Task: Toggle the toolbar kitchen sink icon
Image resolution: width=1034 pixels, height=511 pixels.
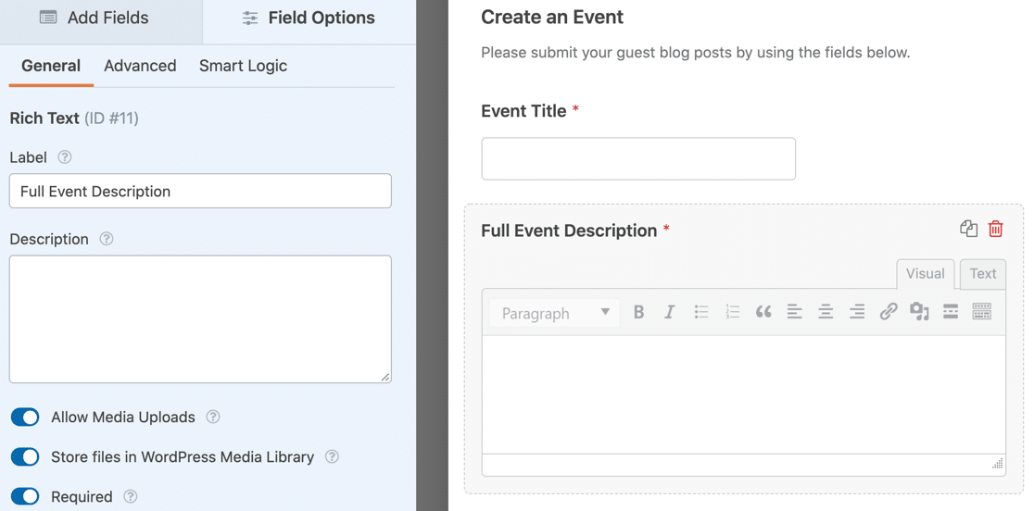Action: (x=982, y=311)
